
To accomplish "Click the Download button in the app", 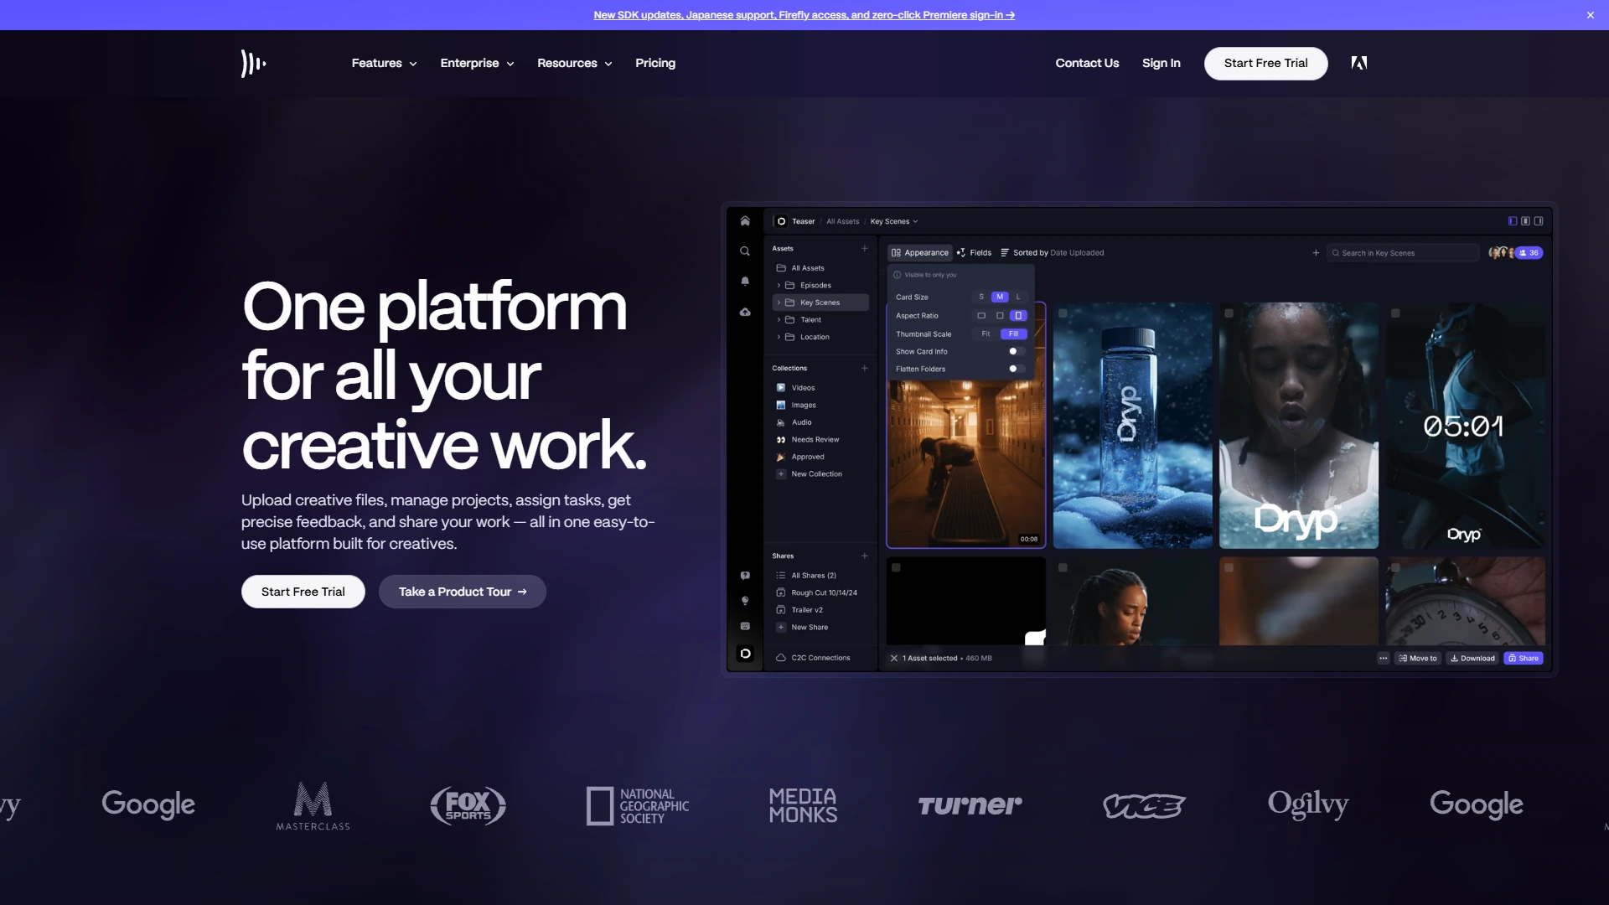I will click(1472, 658).
